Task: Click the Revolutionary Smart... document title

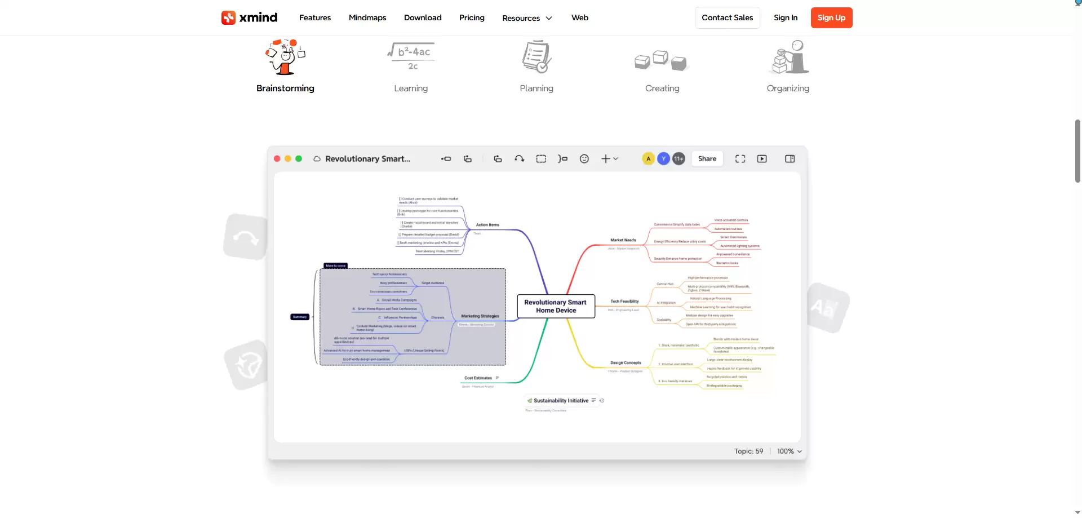Action: tap(367, 159)
